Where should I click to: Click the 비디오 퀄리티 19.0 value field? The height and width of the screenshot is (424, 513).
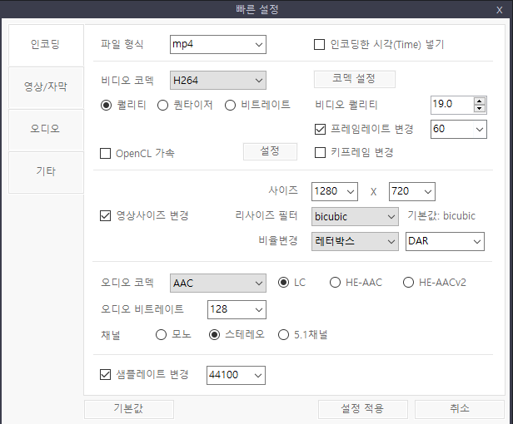tap(451, 105)
